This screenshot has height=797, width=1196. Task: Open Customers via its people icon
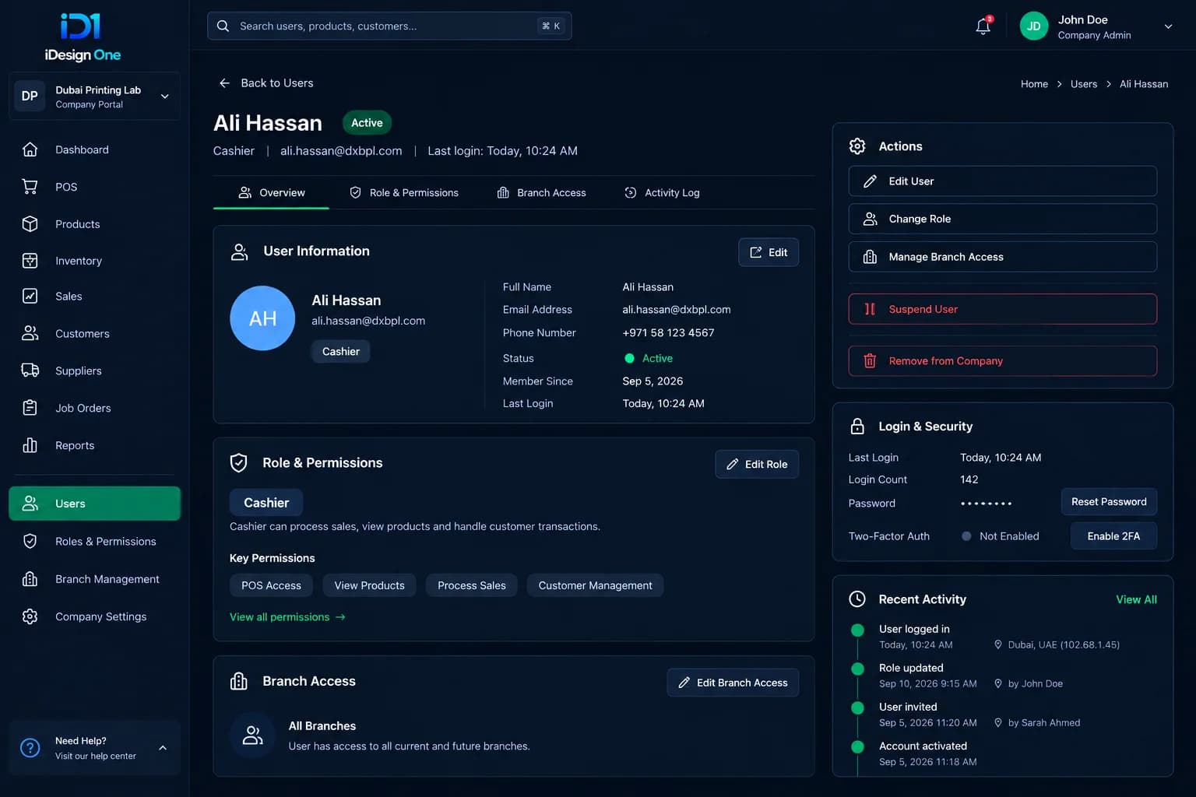[30, 333]
